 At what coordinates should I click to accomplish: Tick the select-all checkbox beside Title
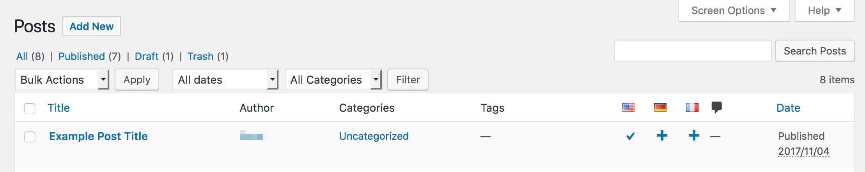coord(30,108)
